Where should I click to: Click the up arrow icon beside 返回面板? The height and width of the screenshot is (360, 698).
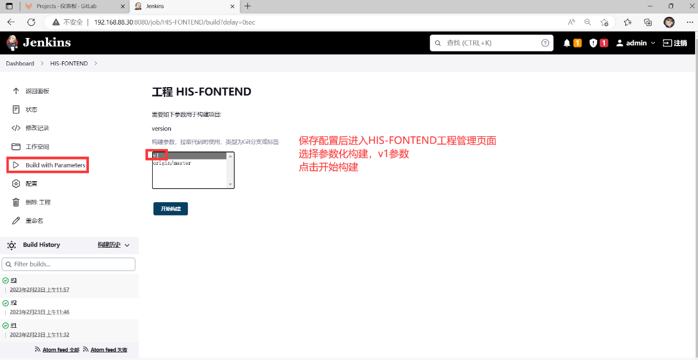pyautogui.click(x=16, y=91)
